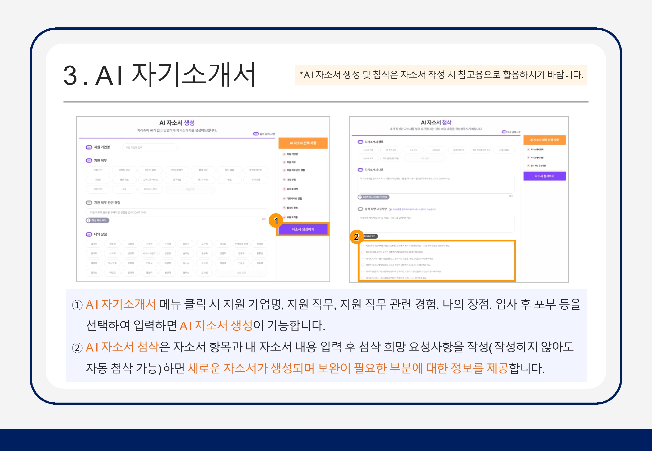Click the info icon next to 첨삭 희망 요청사항
652x451 pixels.
[x=390, y=209]
